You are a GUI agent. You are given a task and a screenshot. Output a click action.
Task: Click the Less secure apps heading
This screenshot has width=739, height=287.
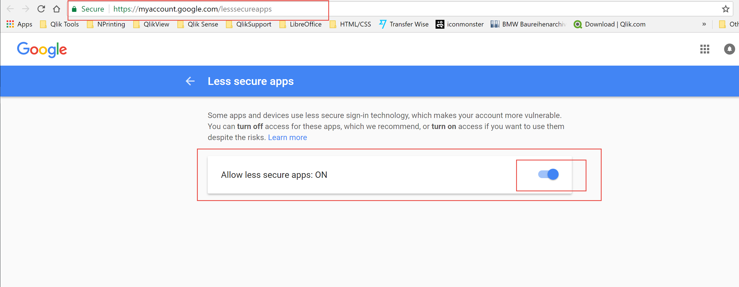(251, 81)
